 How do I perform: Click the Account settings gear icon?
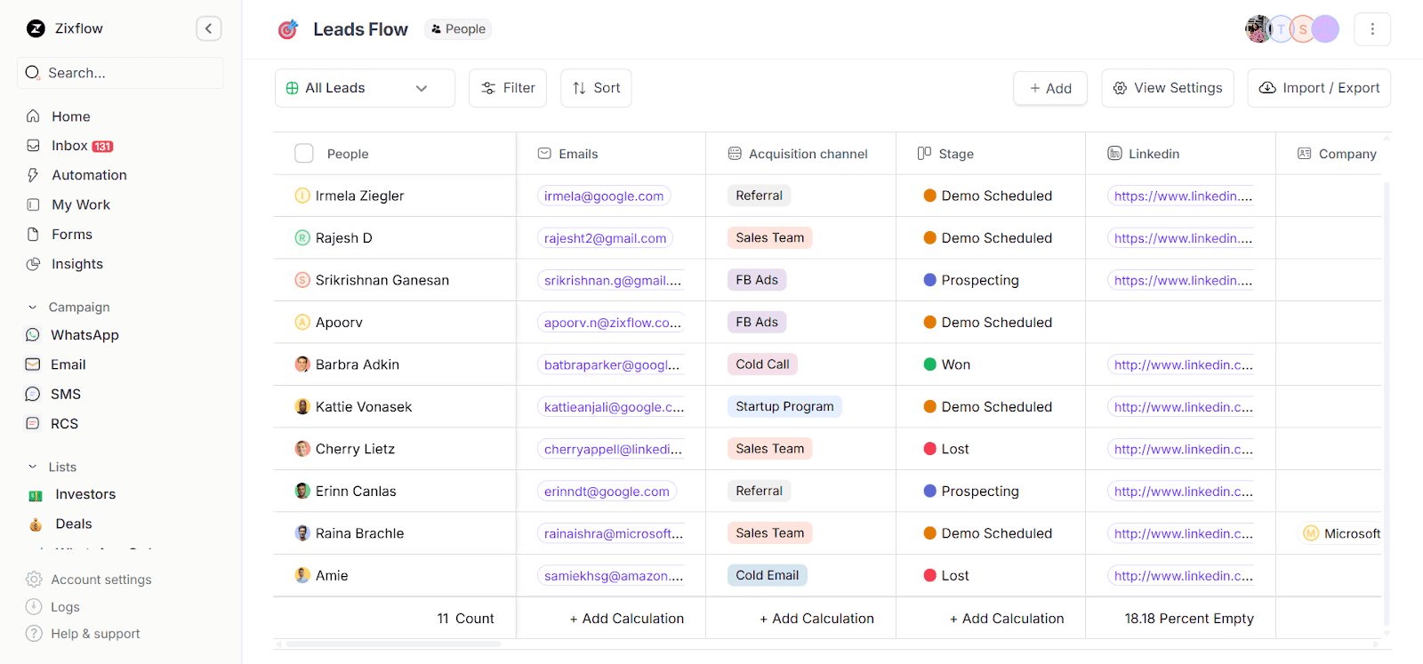(34, 580)
